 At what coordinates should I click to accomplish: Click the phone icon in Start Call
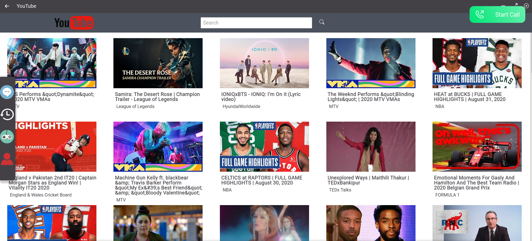click(x=480, y=14)
